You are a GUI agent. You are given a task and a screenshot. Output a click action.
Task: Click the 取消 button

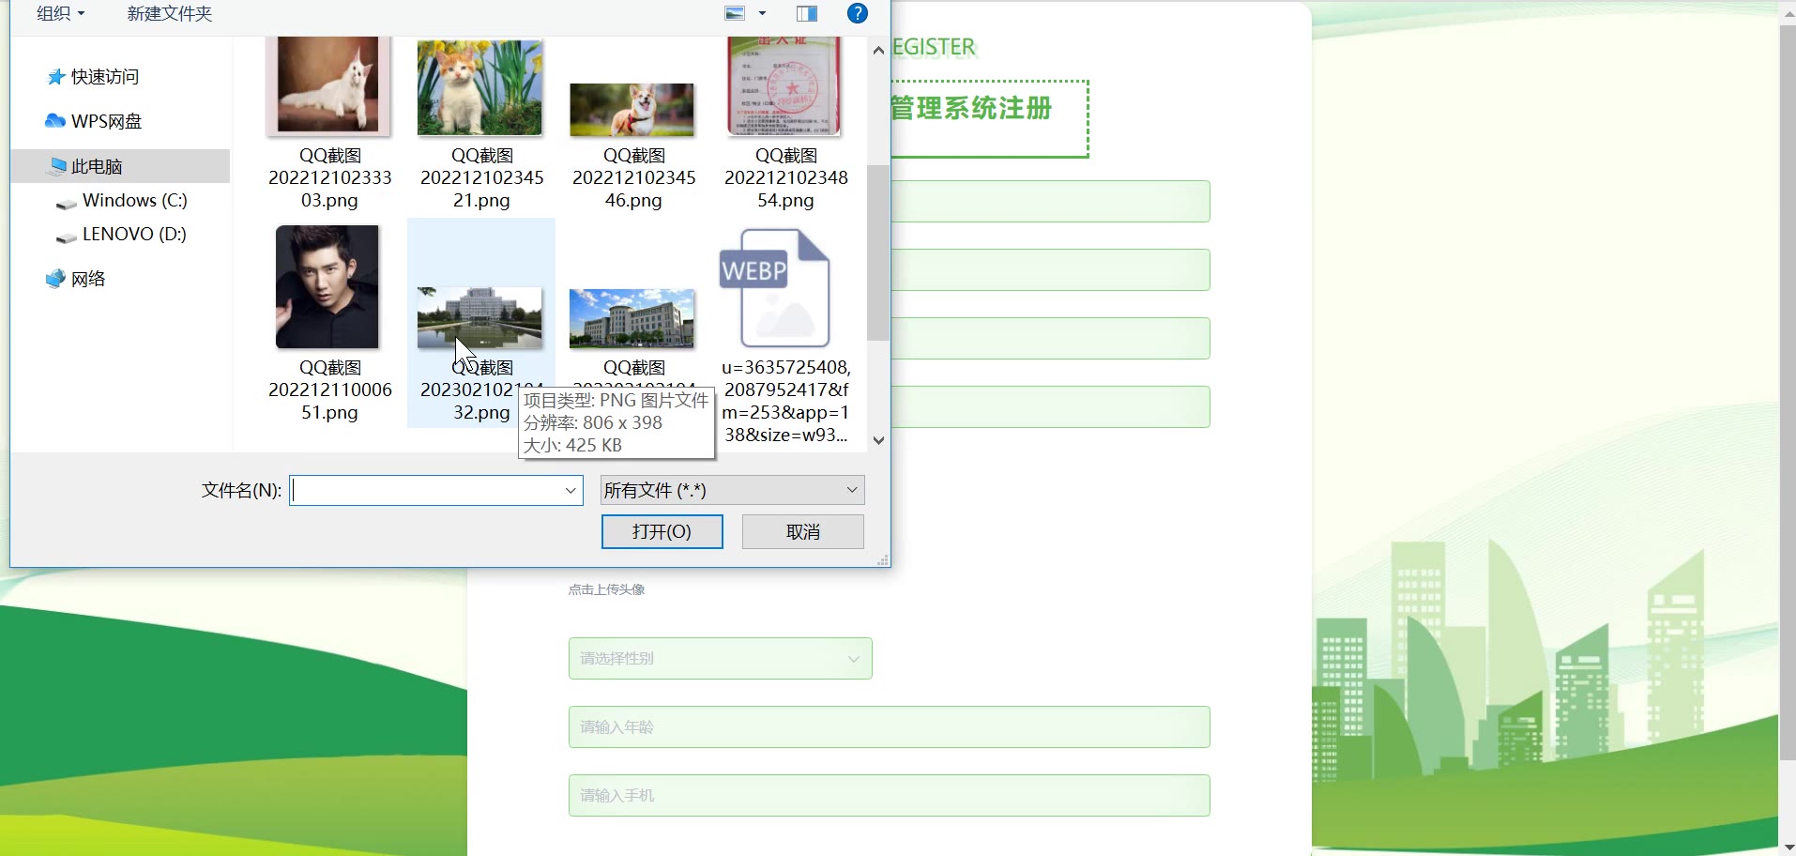point(802,531)
